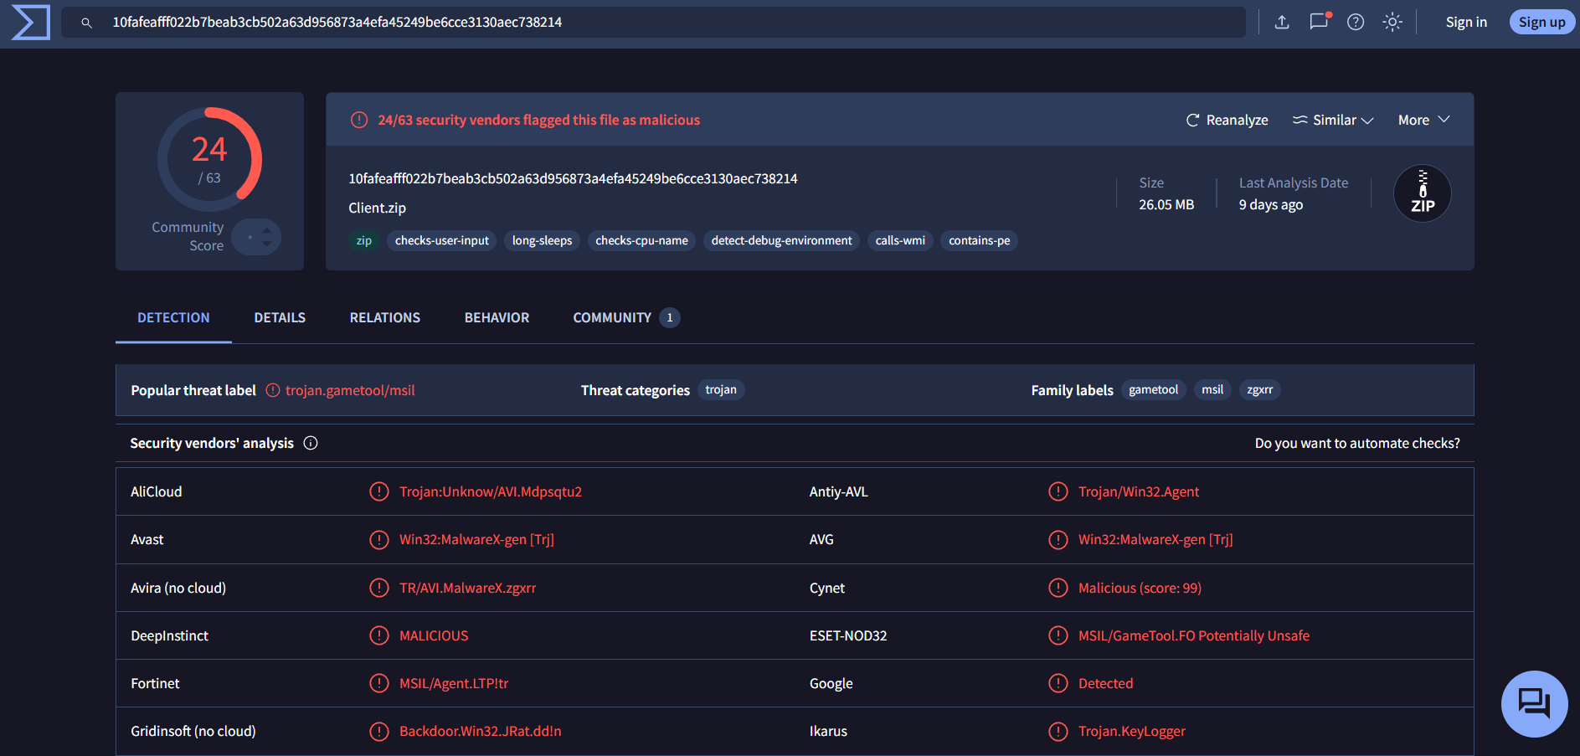This screenshot has width=1580, height=756.
Task: Click the alert icon next to ESET-NOD32 detection
Action: click(x=1058, y=635)
